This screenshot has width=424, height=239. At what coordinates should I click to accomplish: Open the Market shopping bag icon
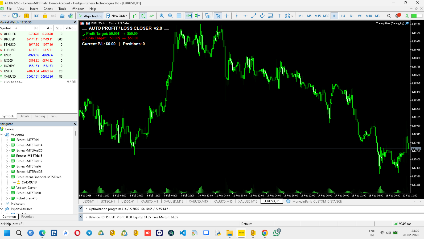45,16
